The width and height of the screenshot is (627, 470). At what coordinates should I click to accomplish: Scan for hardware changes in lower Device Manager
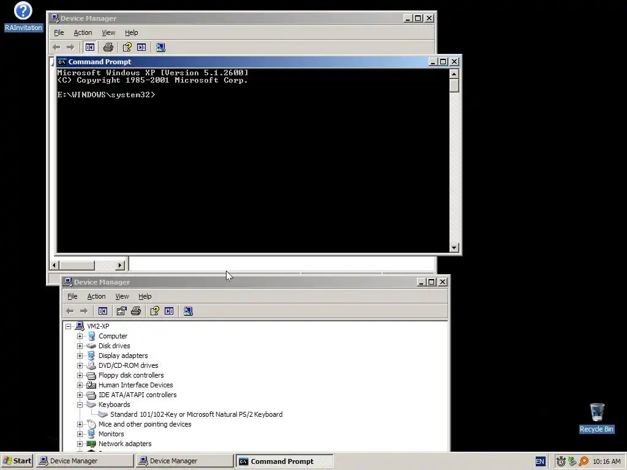point(188,311)
